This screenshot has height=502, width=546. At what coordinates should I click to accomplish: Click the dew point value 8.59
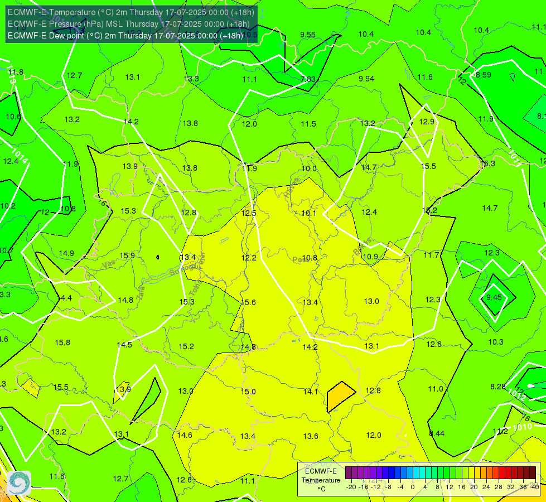click(484, 75)
